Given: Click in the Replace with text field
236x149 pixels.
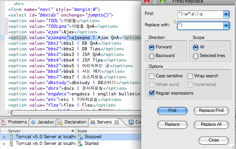Looking at the screenshot, I should 201,26.
